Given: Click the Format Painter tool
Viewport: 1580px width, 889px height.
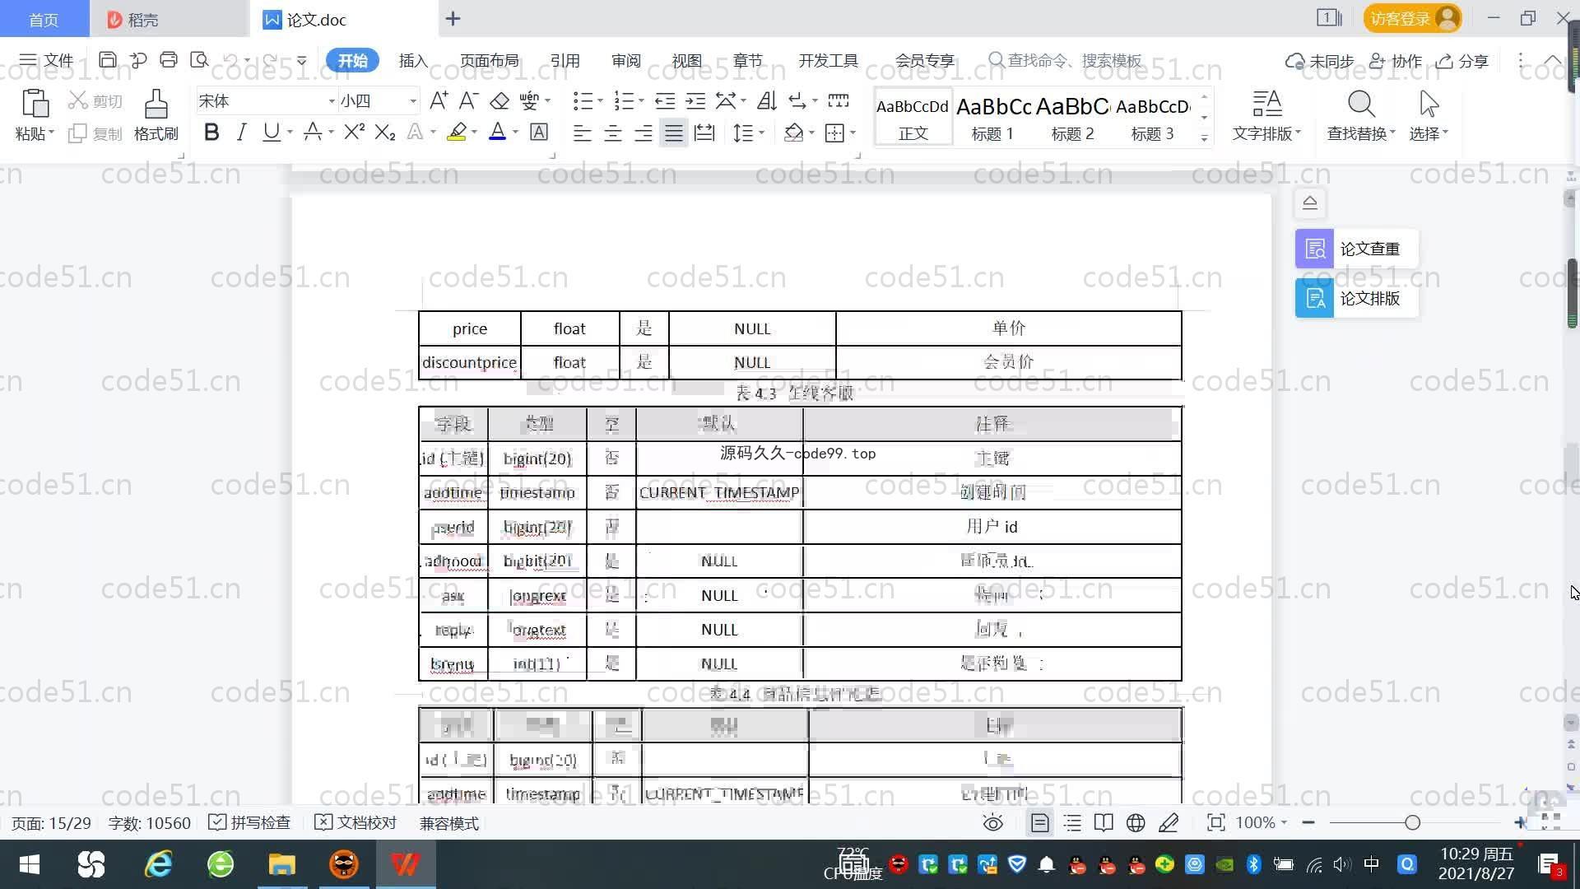Looking at the screenshot, I should [156, 115].
